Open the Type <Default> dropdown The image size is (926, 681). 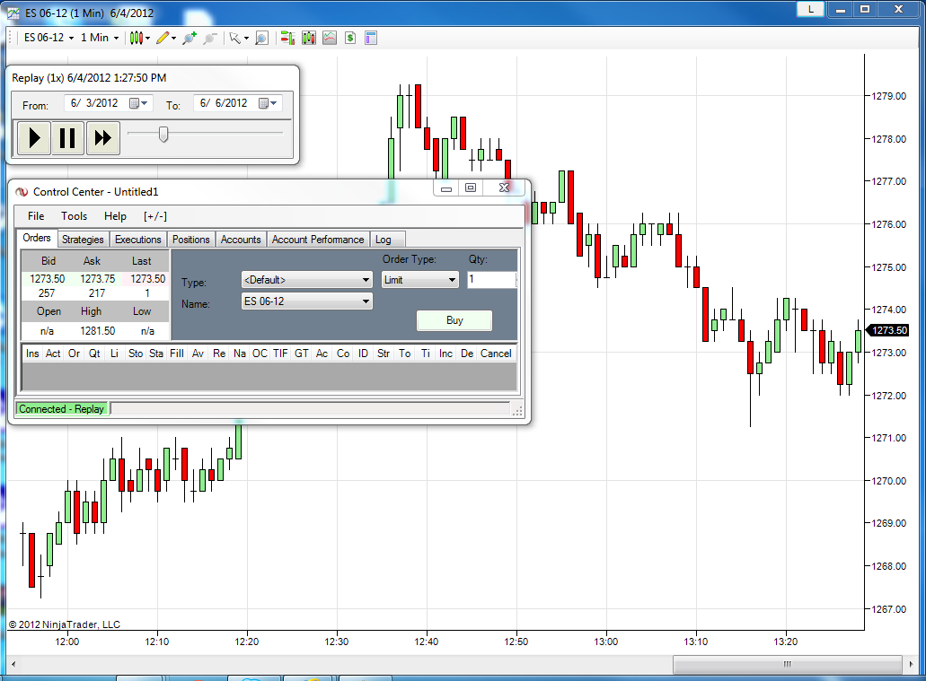pyautogui.click(x=307, y=280)
